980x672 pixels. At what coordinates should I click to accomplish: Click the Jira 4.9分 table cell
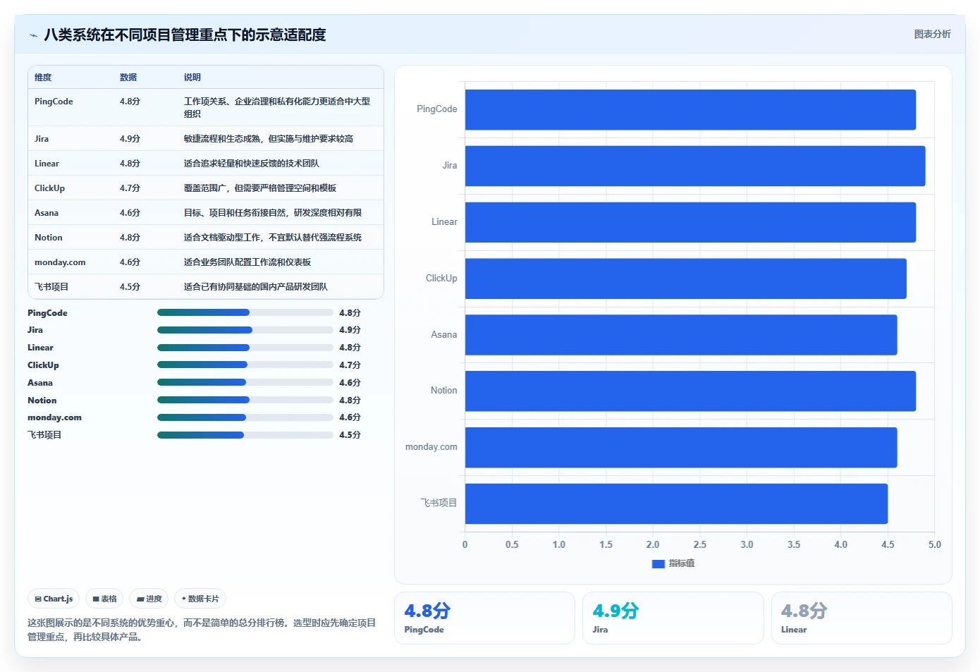[130, 139]
